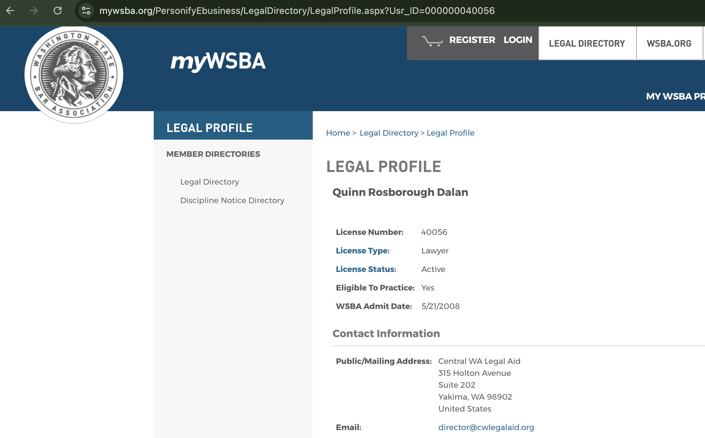Click Legal Profile breadcrumb link
Viewport: 705px width, 438px height.
tap(451, 133)
